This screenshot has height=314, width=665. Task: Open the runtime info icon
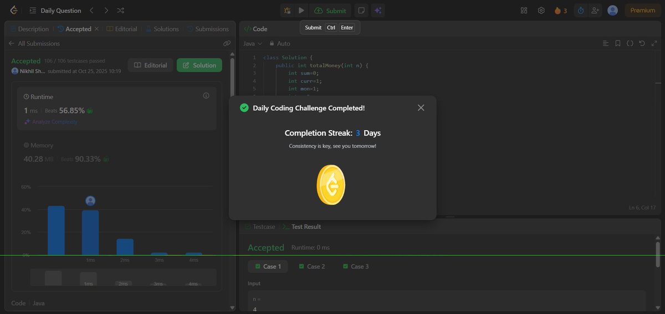206,96
